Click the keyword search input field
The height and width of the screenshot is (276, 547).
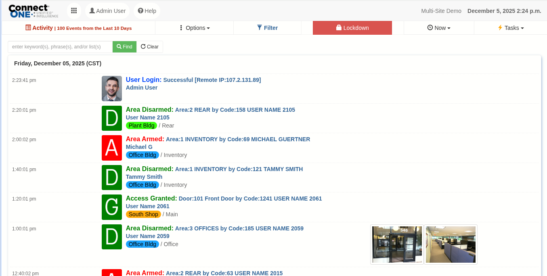click(x=60, y=47)
